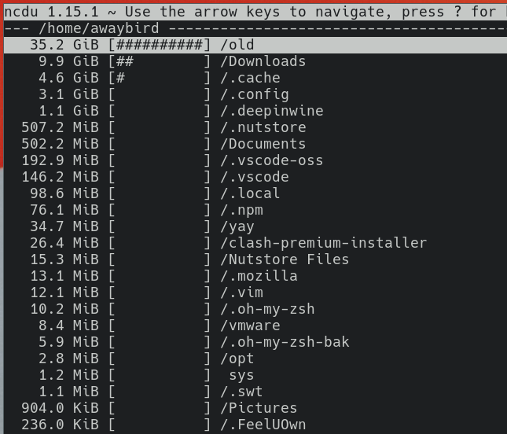
Task: Select the /.mozilla folder entry
Action: (x=255, y=275)
